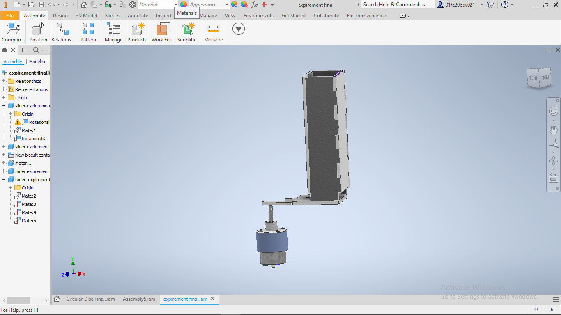
Task: Open the Relationships panel in the ribbon
Action: [x=63, y=32]
